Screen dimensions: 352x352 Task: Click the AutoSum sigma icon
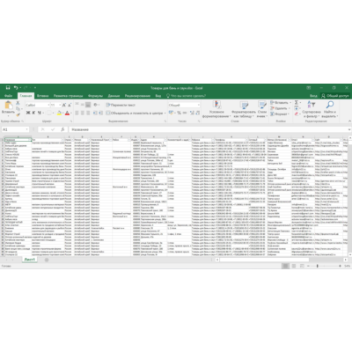[297, 102]
